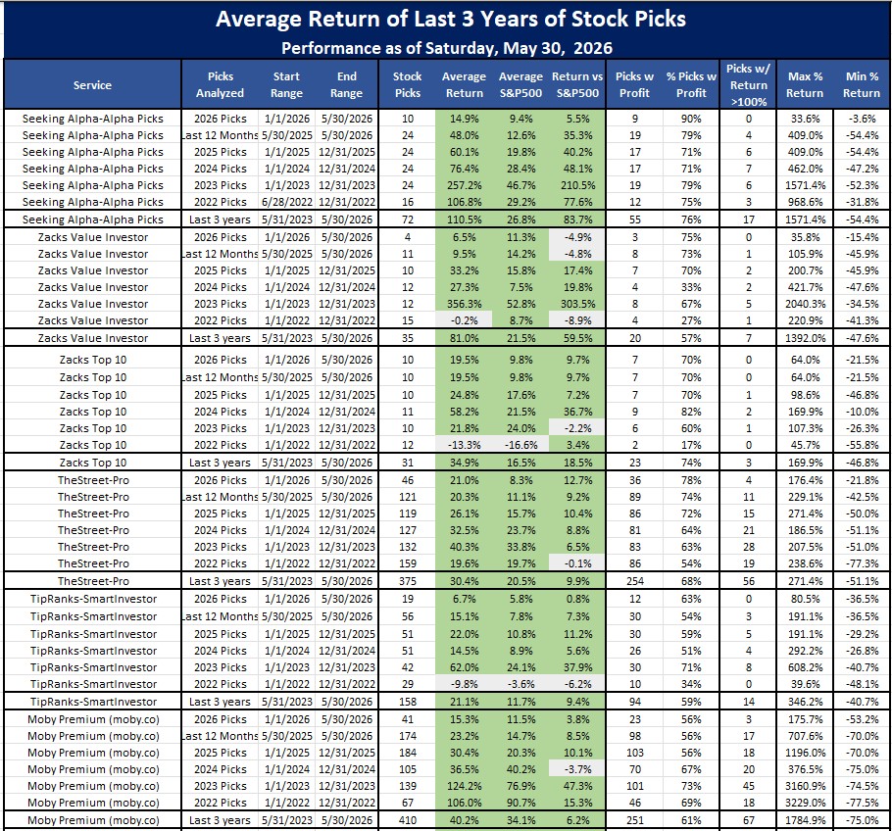Click the 'Average Return' column header
The width and height of the screenshot is (892, 831).
coord(465,84)
